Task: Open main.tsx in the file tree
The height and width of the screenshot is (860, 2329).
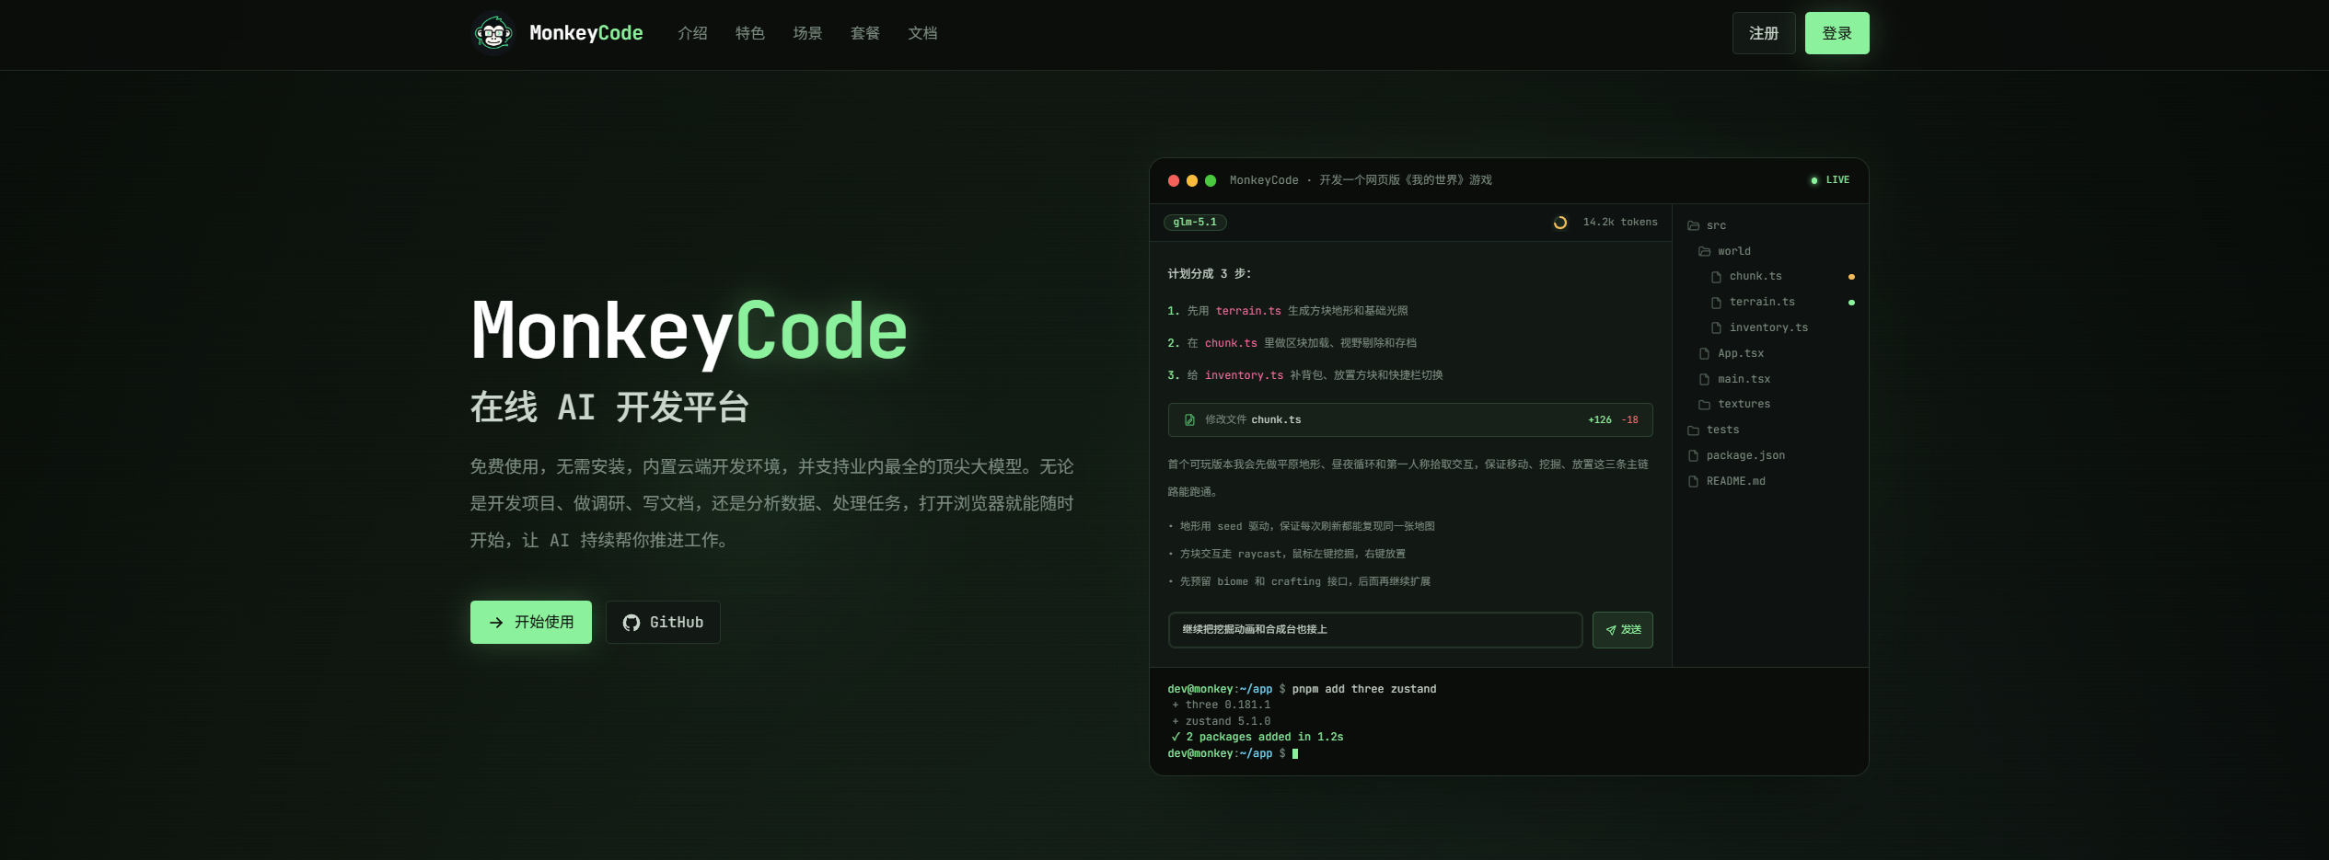Action: click(x=1734, y=379)
